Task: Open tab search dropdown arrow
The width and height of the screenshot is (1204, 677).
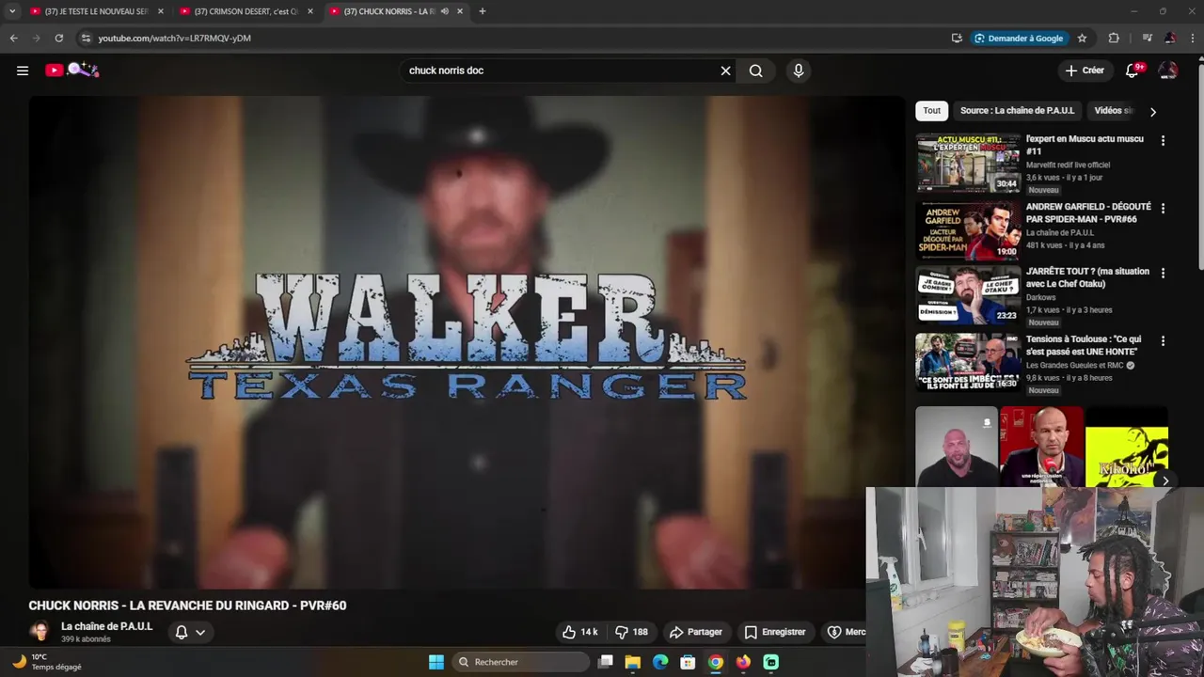Action: (x=12, y=11)
